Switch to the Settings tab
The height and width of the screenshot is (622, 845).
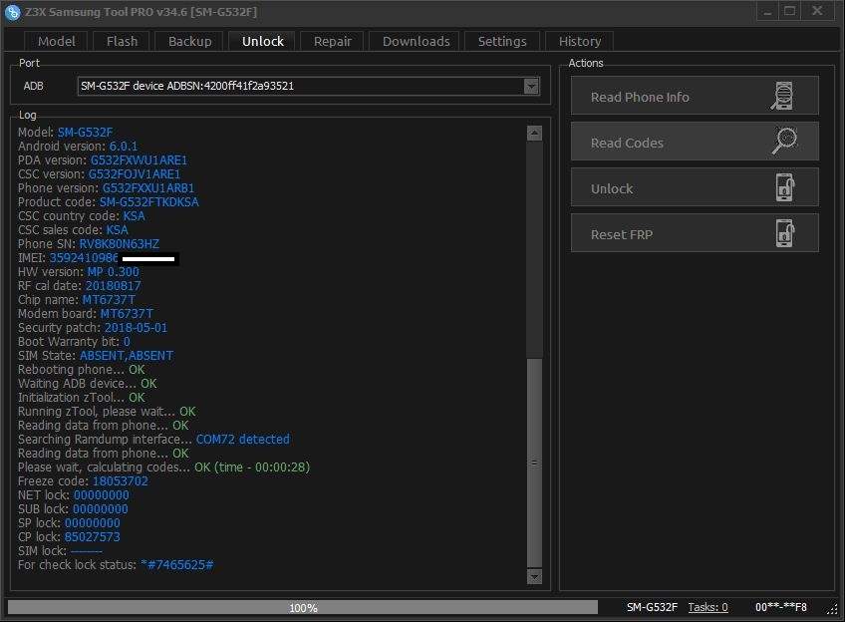point(502,42)
